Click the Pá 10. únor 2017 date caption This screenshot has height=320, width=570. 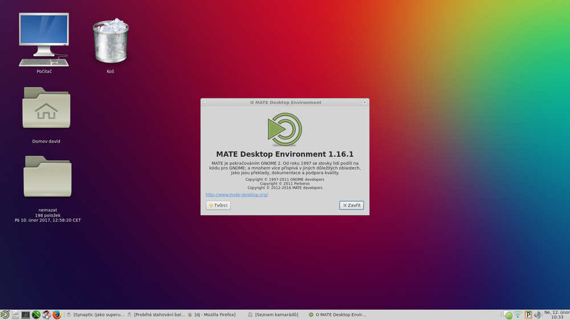tap(48, 221)
